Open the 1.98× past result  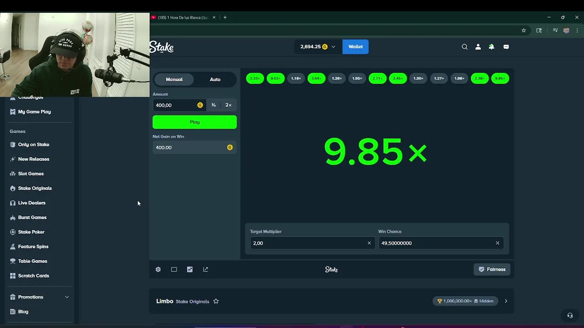pyautogui.click(x=459, y=78)
